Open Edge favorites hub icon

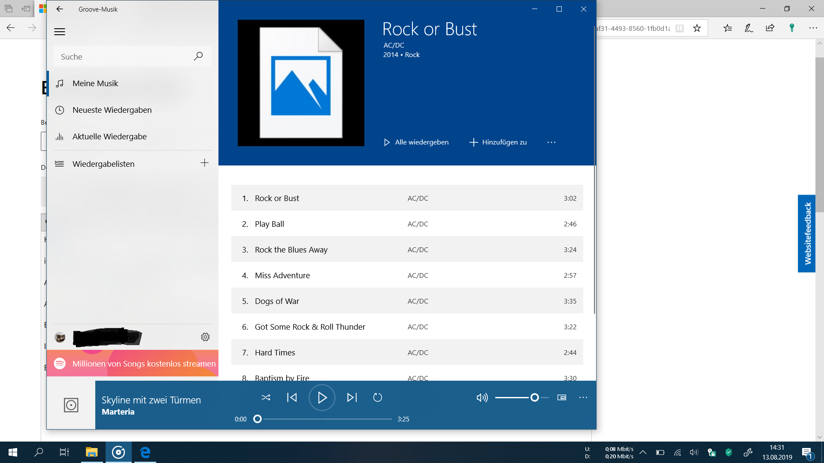727,28
